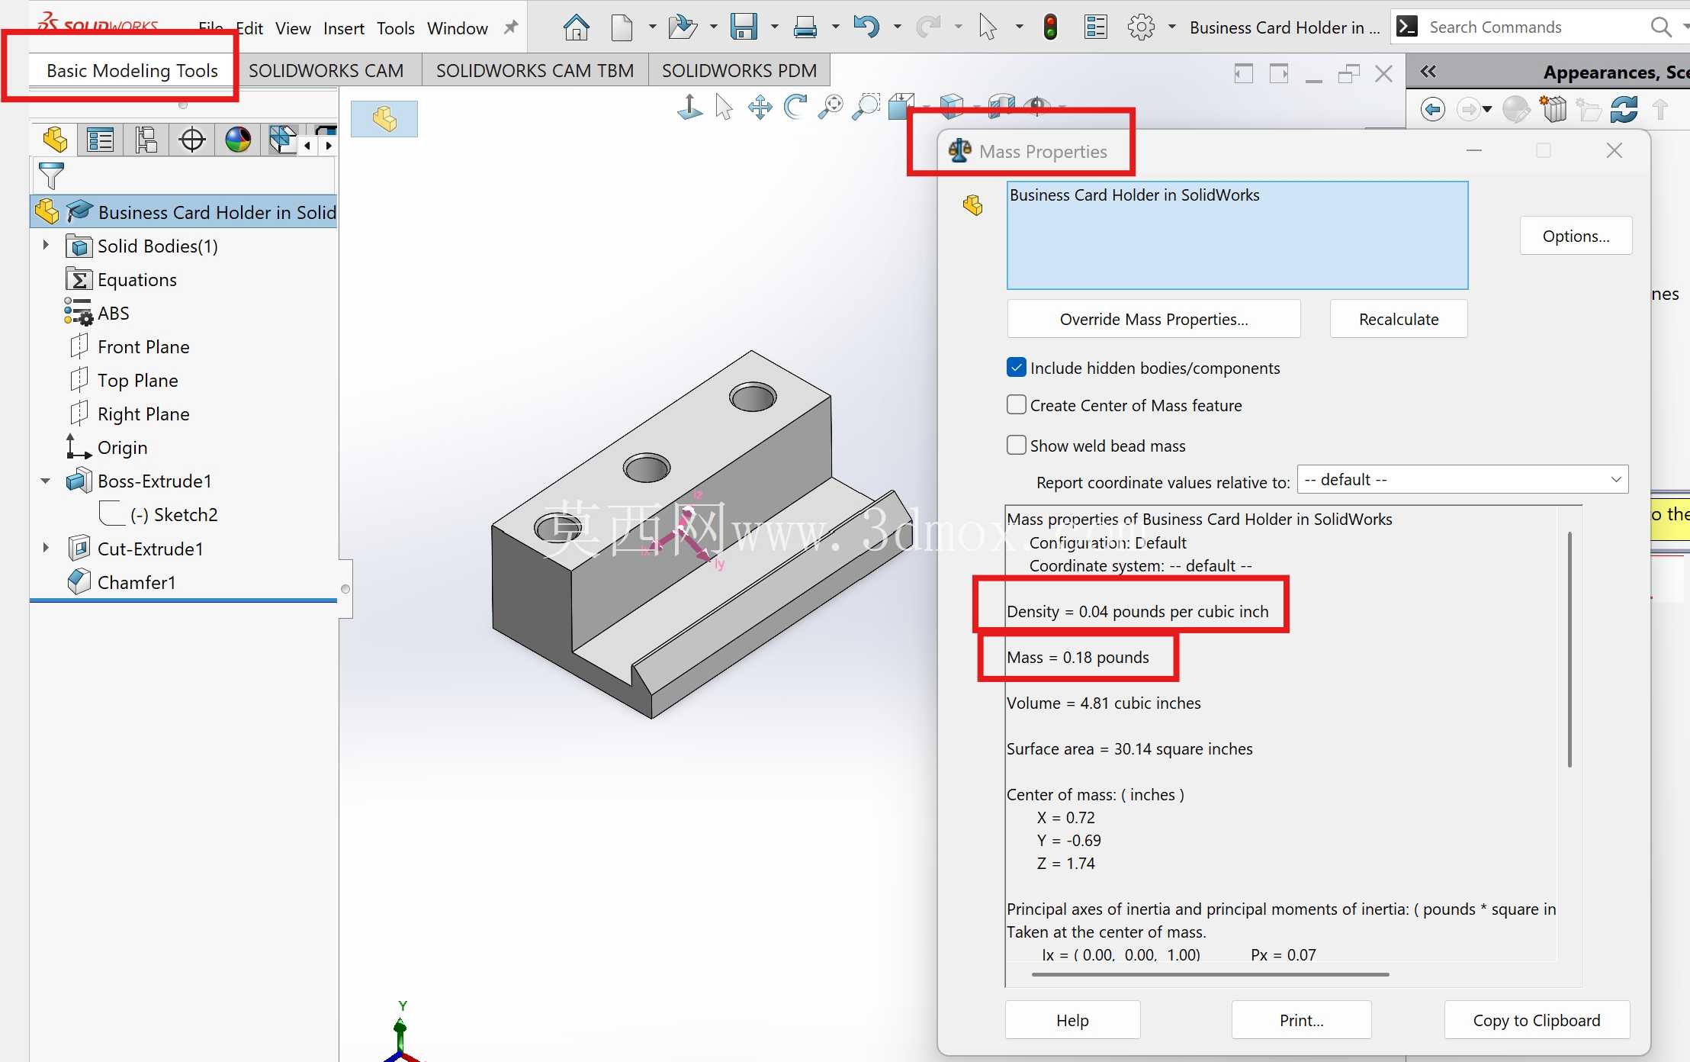Click the tree filter funnel icon

point(51,175)
